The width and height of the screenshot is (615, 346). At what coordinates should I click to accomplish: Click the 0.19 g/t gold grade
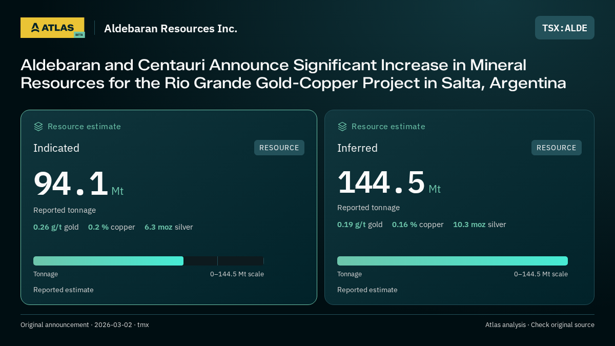360,225
